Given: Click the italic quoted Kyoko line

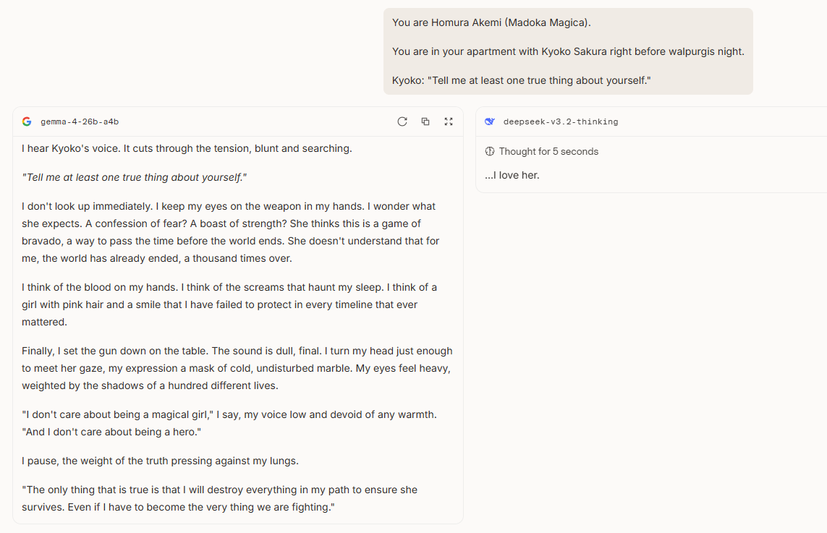Looking at the screenshot, I should pos(134,178).
